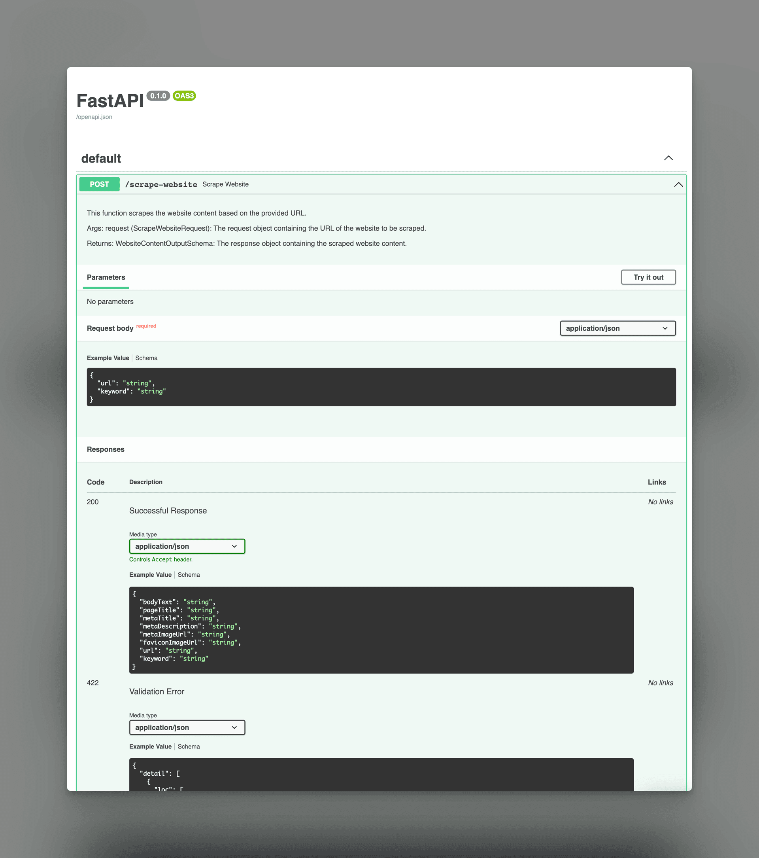Select the Parameters tab

[106, 277]
